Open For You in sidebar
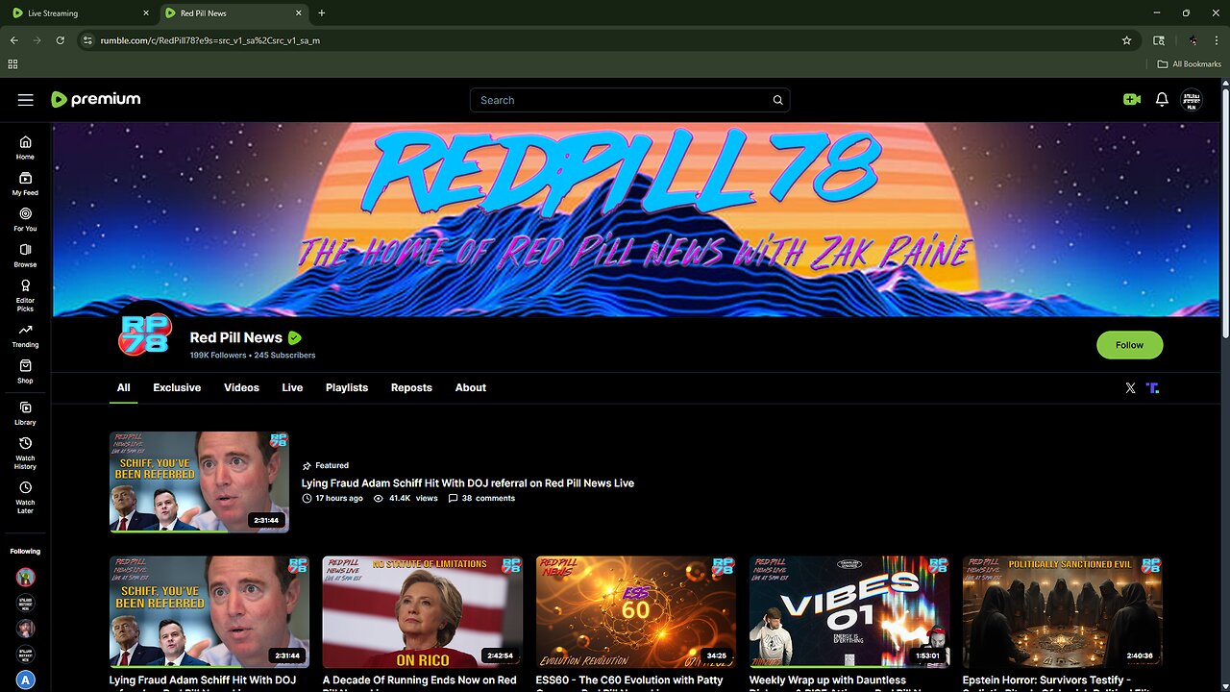 [x=25, y=219]
